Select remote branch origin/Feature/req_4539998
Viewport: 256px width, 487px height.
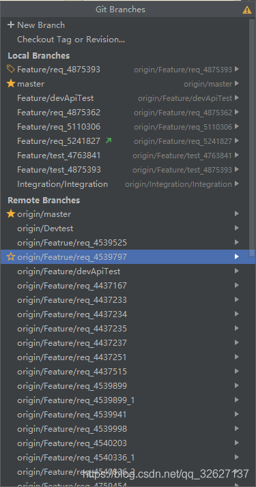72,429
